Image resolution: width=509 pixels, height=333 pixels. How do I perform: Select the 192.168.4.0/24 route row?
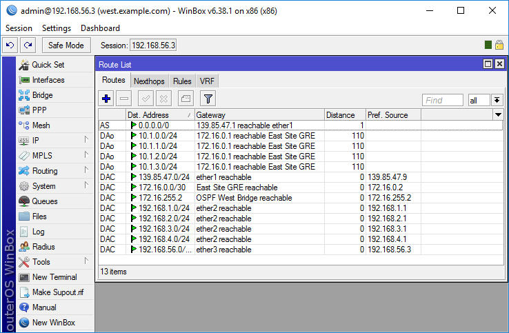click(301, 239)
